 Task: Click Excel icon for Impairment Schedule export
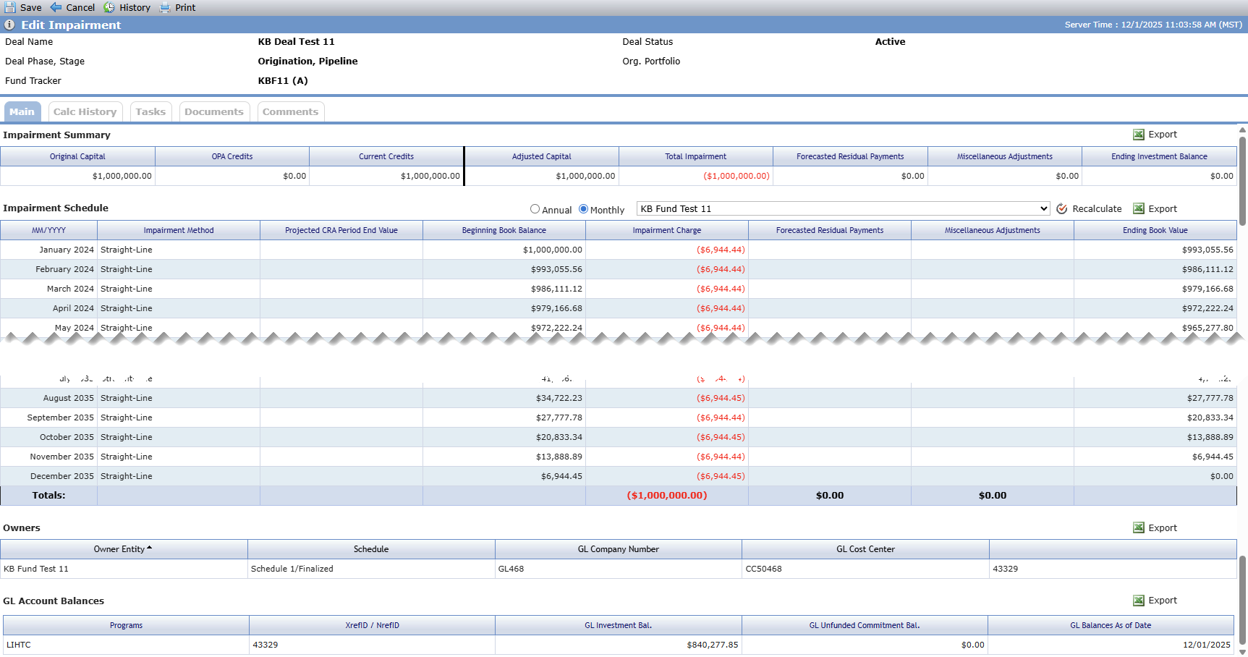(x=1139, y=208)
